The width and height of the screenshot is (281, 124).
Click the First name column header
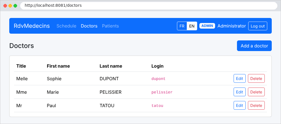tap(58, 66)
